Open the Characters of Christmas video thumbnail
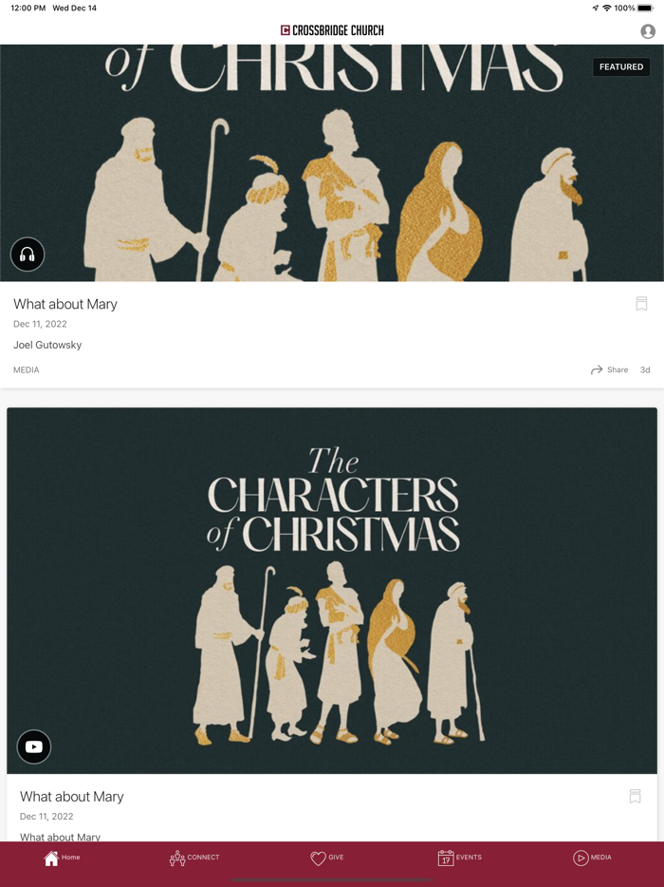Screen dimensions: 664x887 (332, 591)
